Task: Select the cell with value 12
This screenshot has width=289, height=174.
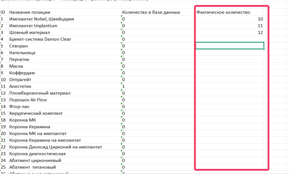Action: [x=230, y=32]
